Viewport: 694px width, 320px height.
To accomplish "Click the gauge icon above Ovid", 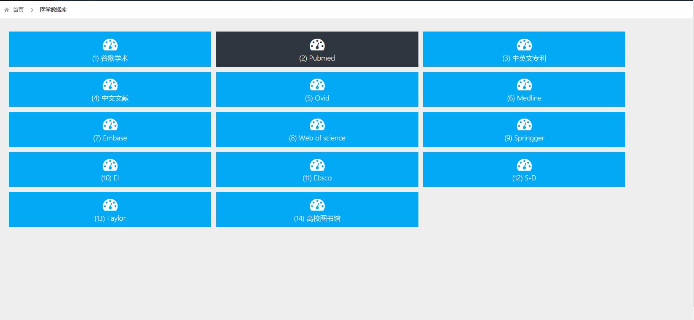I will 317,85.
